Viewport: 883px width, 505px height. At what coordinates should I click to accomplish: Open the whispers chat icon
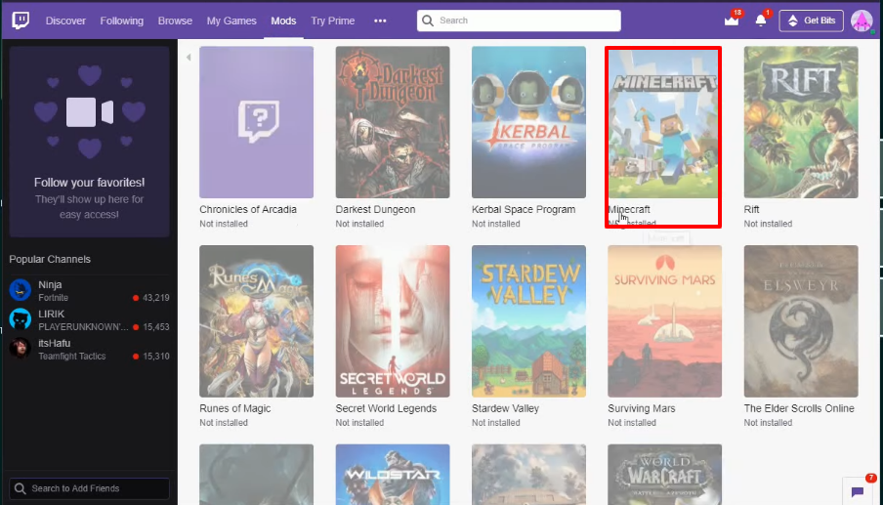(x=857, y=491)
